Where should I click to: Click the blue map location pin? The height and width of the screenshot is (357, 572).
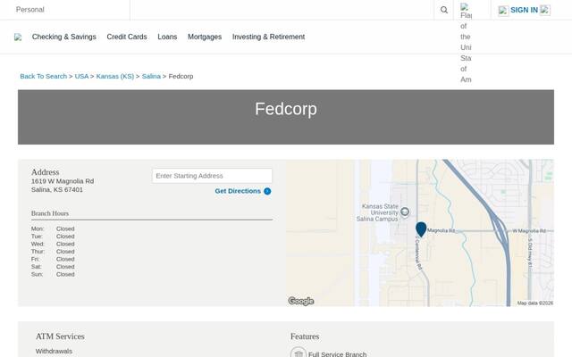tap(421, 229)
